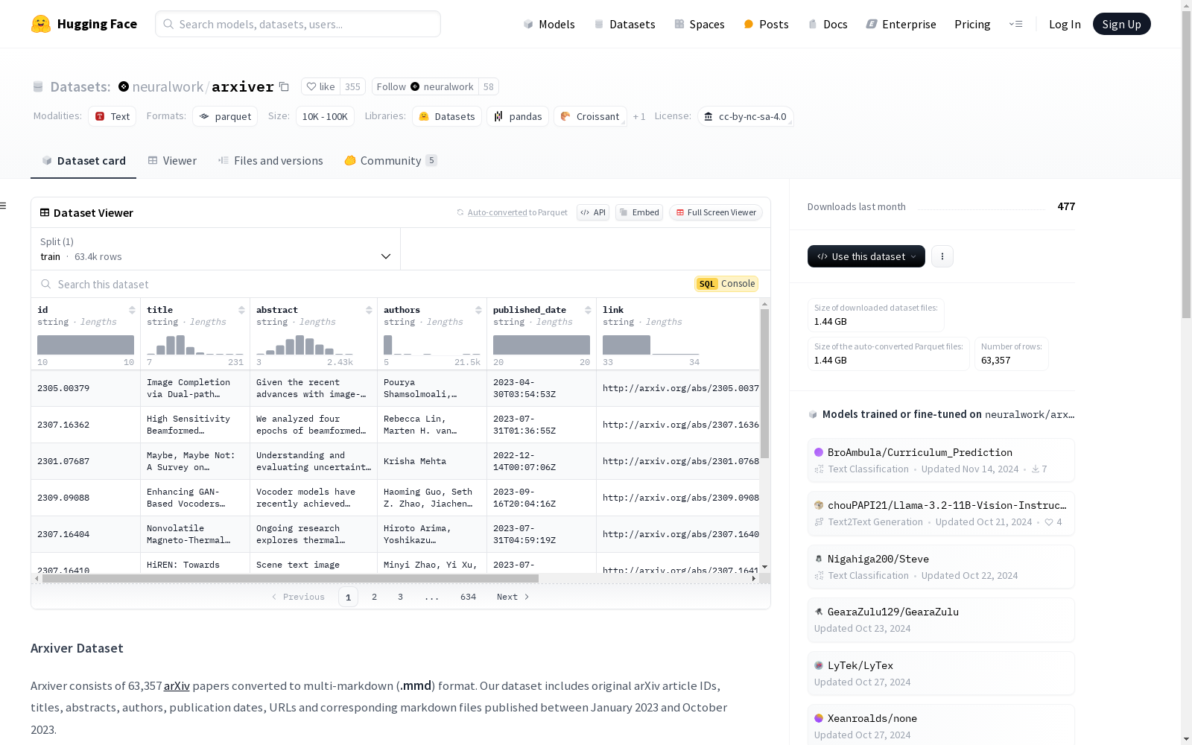Click the title lengths histogram
Image resolution: width=1192 pixels, height=745 pixels.
point(195,345)
